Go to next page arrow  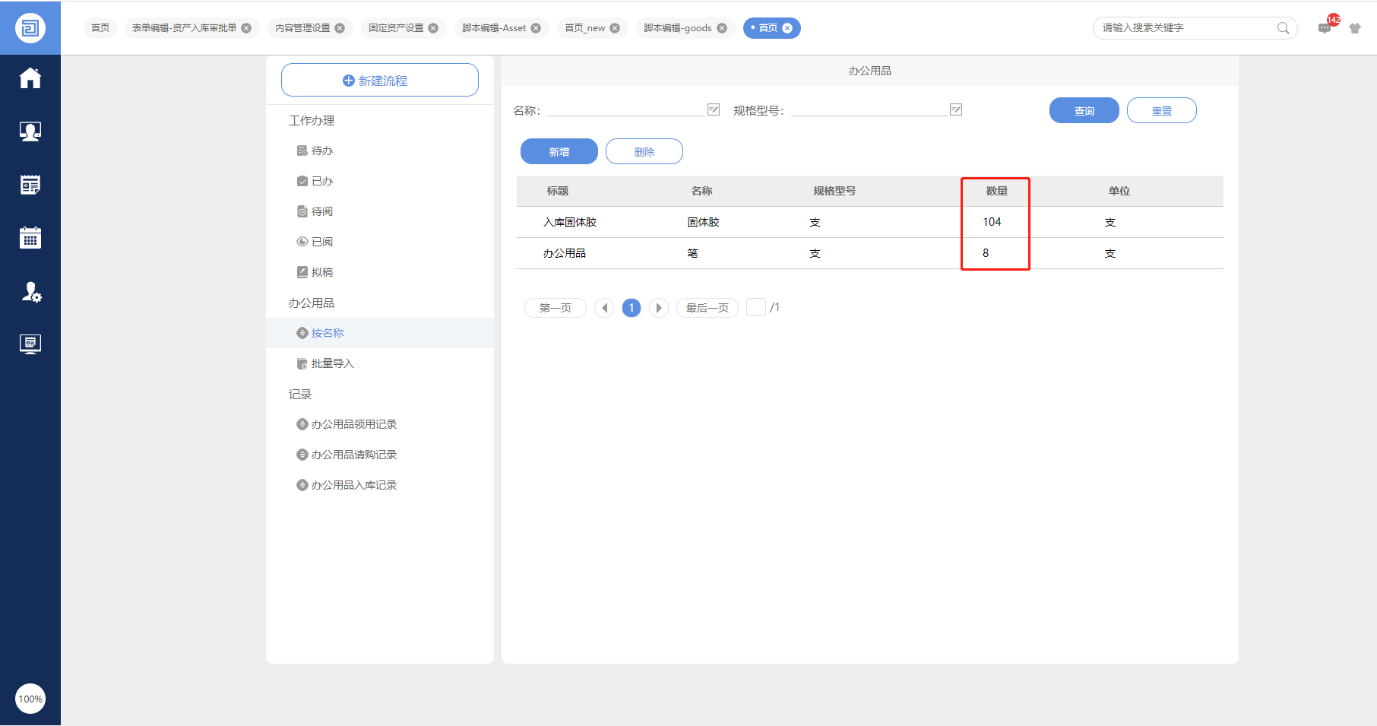[659, 308]
